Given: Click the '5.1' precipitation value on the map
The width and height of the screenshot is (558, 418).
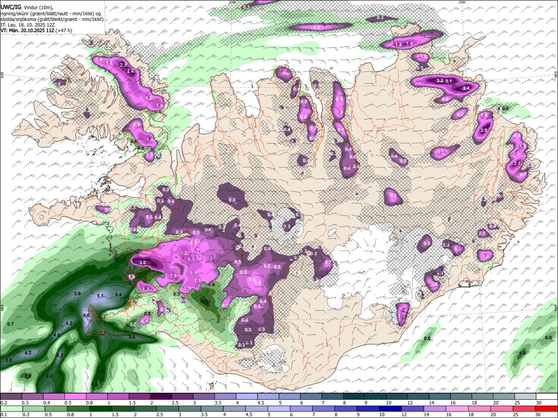Looking at the screenshot, I should pos(100,296).
